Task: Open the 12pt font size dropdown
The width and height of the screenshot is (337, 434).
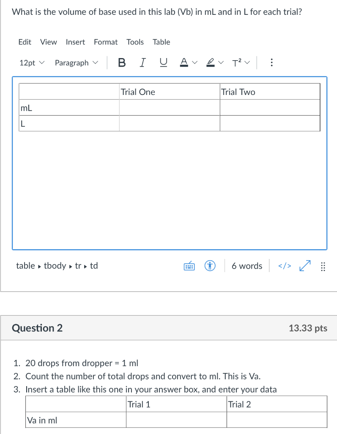Action: pyautogui.click(x=30, y=62)
